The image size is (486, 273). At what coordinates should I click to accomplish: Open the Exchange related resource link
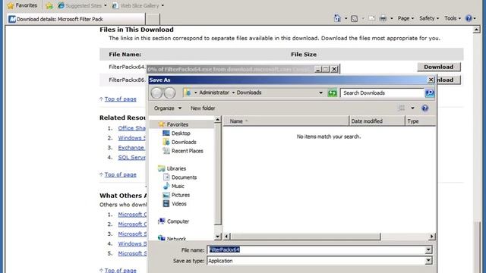point(131,148)
